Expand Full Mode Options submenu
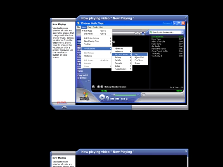223x167 pixels. (97, 38)
